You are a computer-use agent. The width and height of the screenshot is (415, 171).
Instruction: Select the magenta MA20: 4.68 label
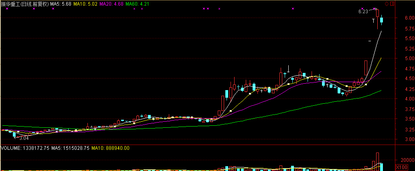(x=111, y=4)
